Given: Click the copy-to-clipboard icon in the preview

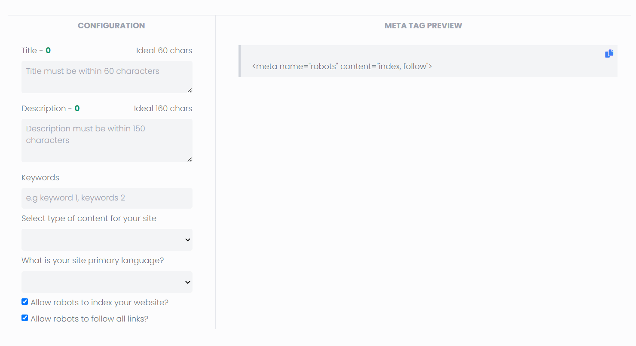Looking at the screenshot, I should coord(609,53).
